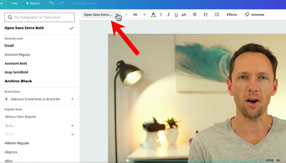Select the Oswald font
Screen dimensions: 286x163
point(9,45)
